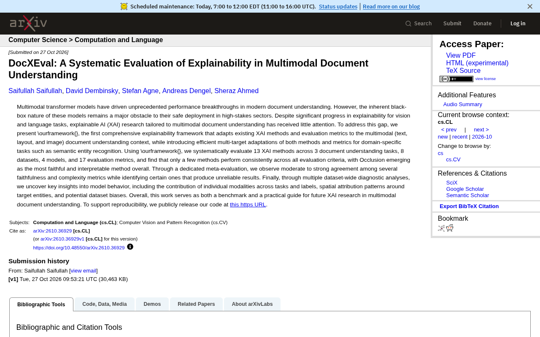Open author Saifullah Saifullah's page
This screenshot has width=540, height=337.
point(35,91)
